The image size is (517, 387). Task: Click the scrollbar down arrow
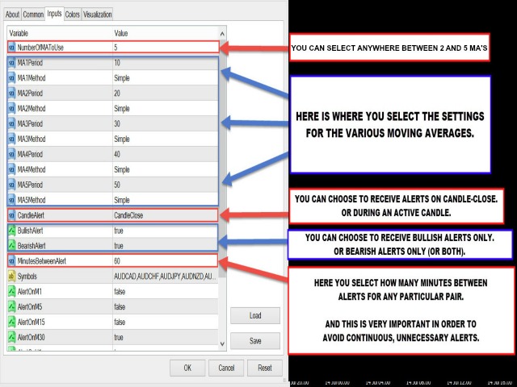(223, 344)
